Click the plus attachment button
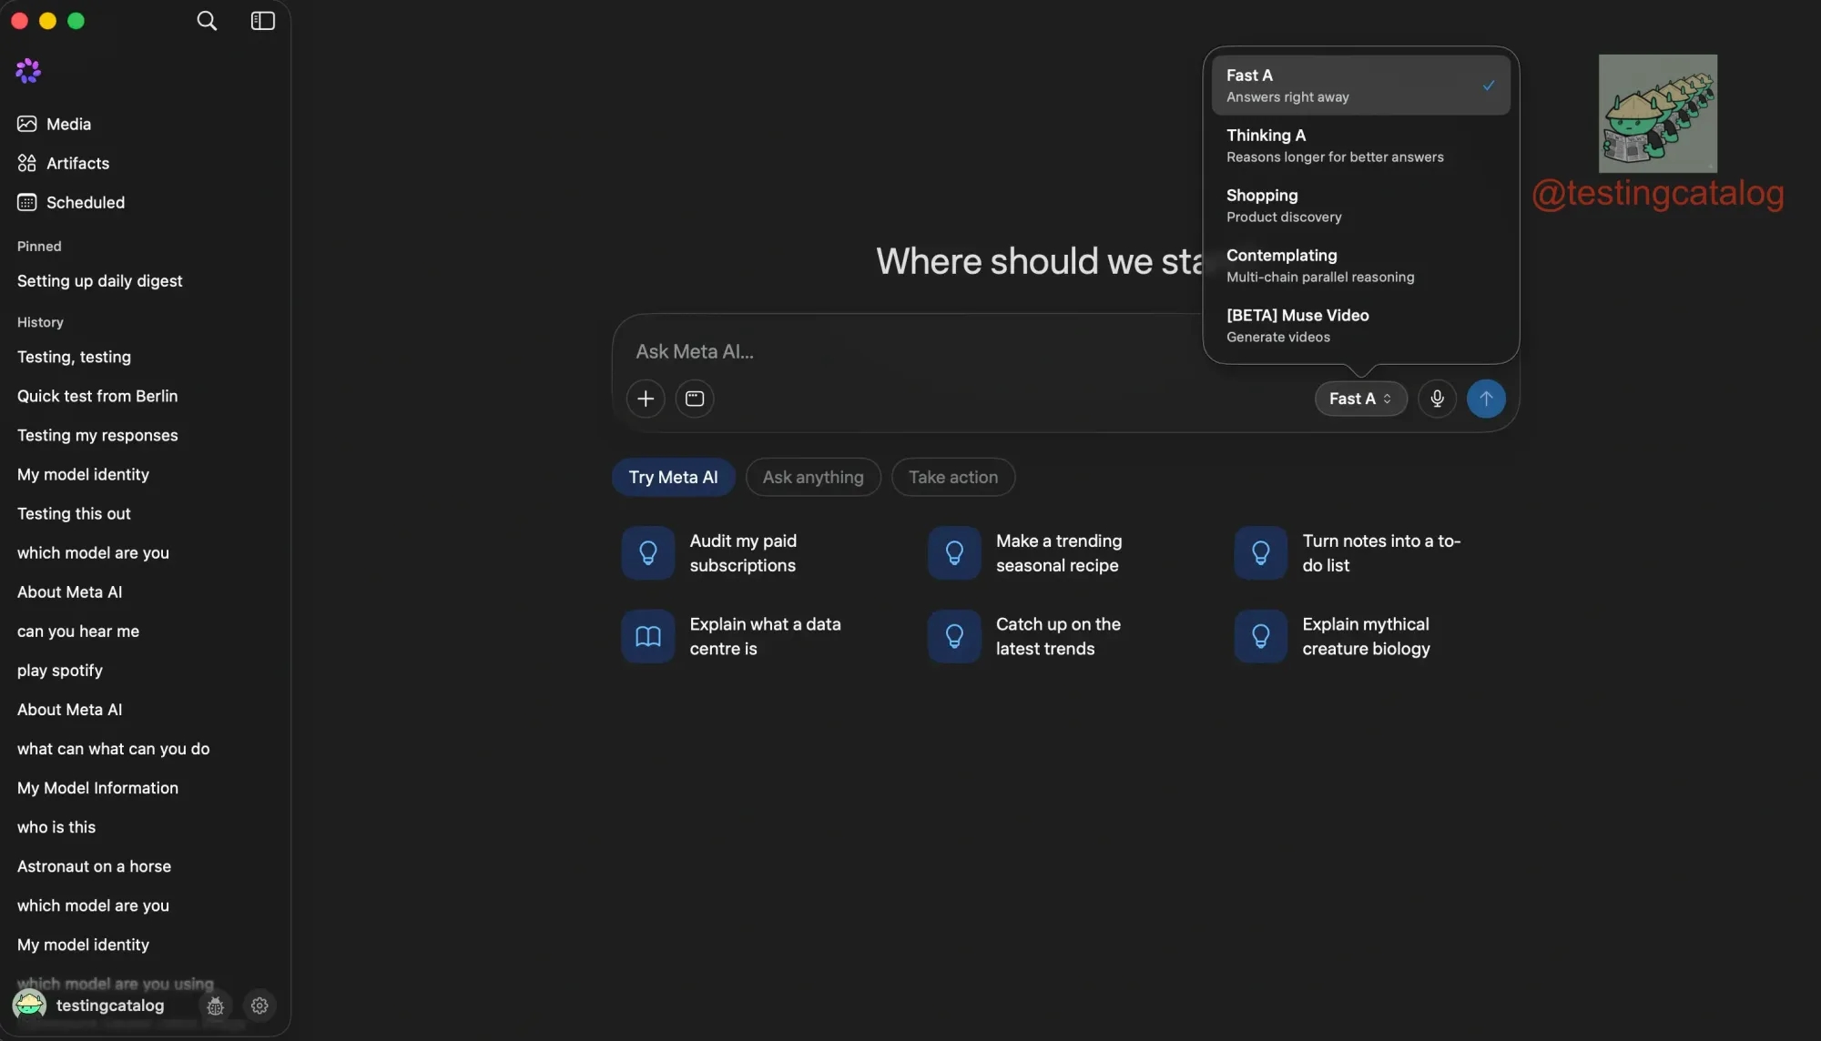Image resolution: width=1821 pixels, height=1041 pixels. (646, 399)
